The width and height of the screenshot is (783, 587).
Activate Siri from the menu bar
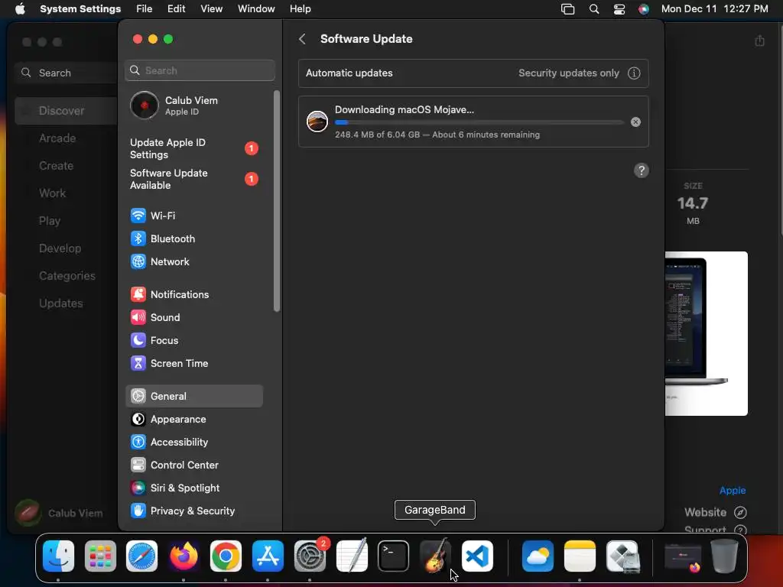(644, 9)
